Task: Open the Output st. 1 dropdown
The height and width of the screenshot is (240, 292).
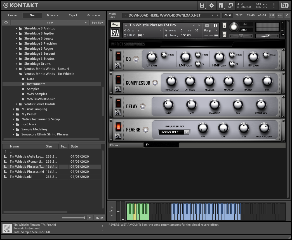Action: click(142, 30)
